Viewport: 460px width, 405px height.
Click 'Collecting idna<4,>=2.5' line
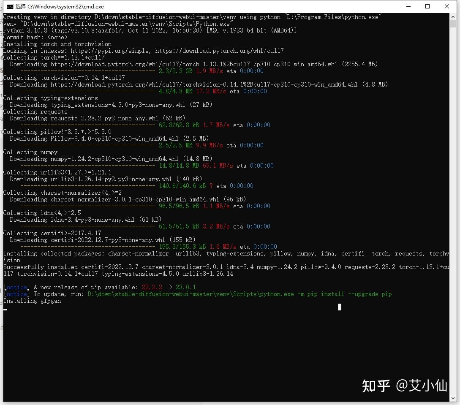pyautogui.click(x=42, y=212)
